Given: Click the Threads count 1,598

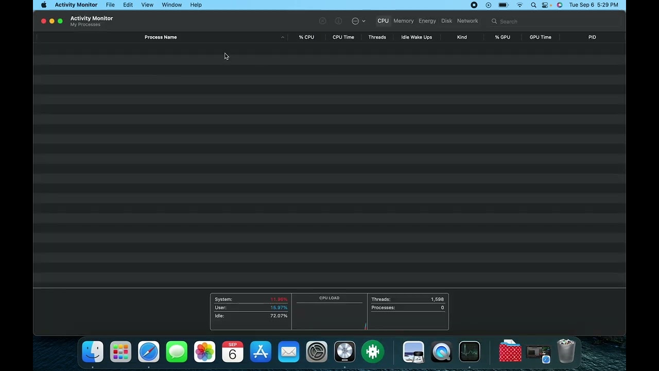Looking at the screenshot, I should click(437, 299).
